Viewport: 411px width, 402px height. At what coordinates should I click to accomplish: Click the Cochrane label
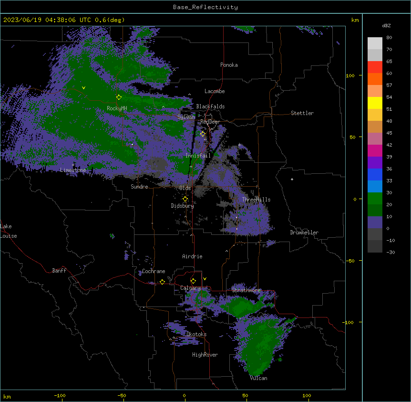(154, 271)
